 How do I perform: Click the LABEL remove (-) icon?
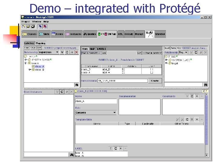[125, 149]
